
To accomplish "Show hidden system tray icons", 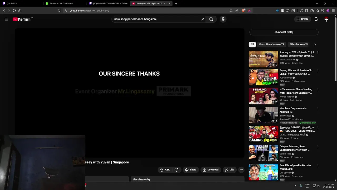I will click(295, 186).
